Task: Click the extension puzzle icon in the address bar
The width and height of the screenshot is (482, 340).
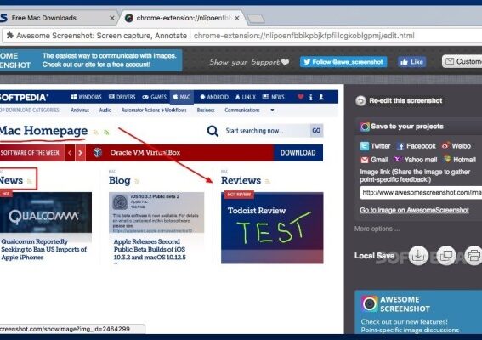Action: pos(10,36)
